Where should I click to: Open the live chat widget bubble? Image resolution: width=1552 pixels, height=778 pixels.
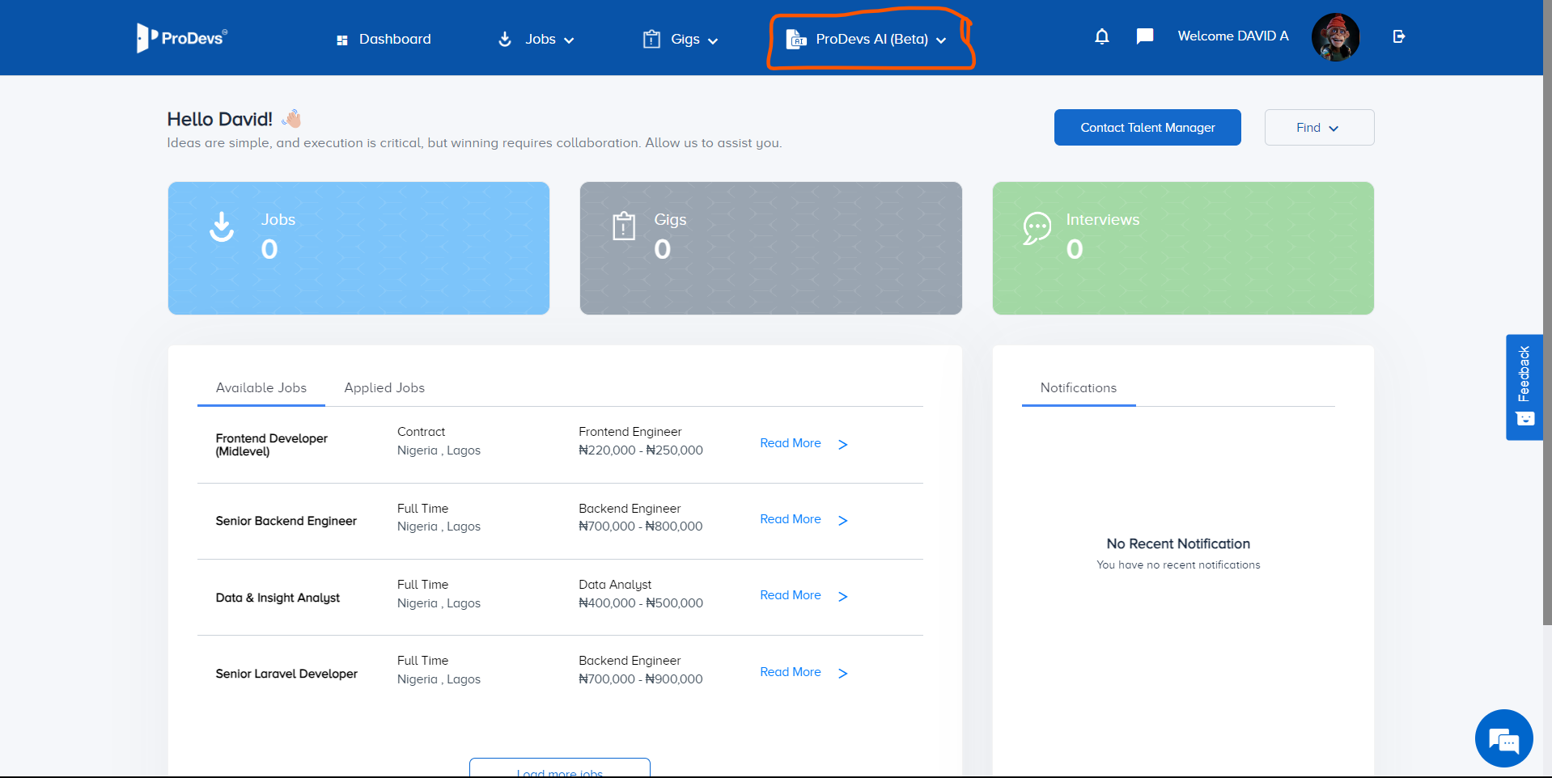[1503, 738]
